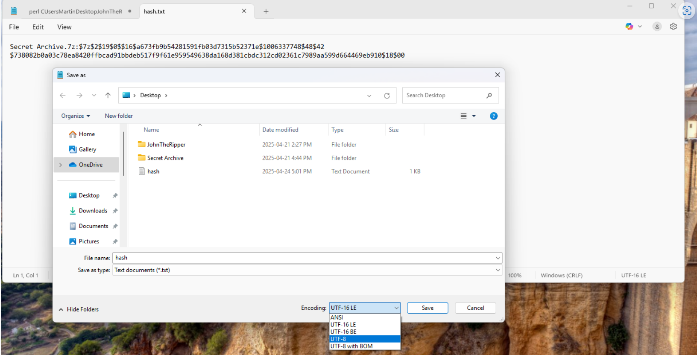The height and width of the screenshot is (355, 697).
Task: Select UTF-8 in the encoding list
Action: [x=365, y=339]
